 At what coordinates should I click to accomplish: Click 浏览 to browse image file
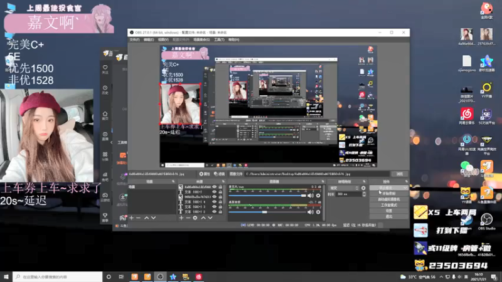pos(399,174)
